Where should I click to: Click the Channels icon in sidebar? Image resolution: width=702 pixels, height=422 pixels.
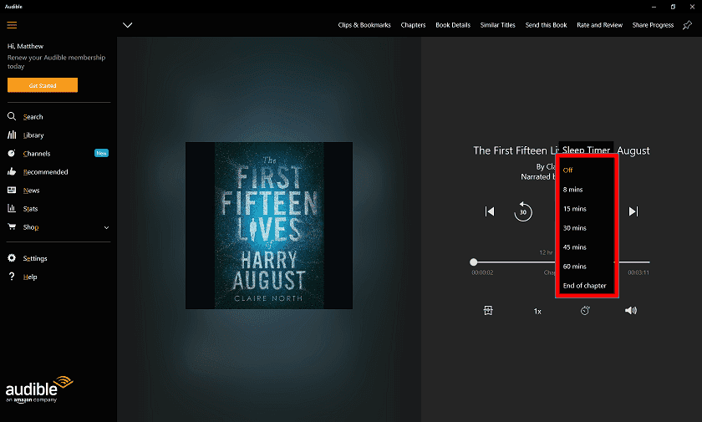point(12,153)
